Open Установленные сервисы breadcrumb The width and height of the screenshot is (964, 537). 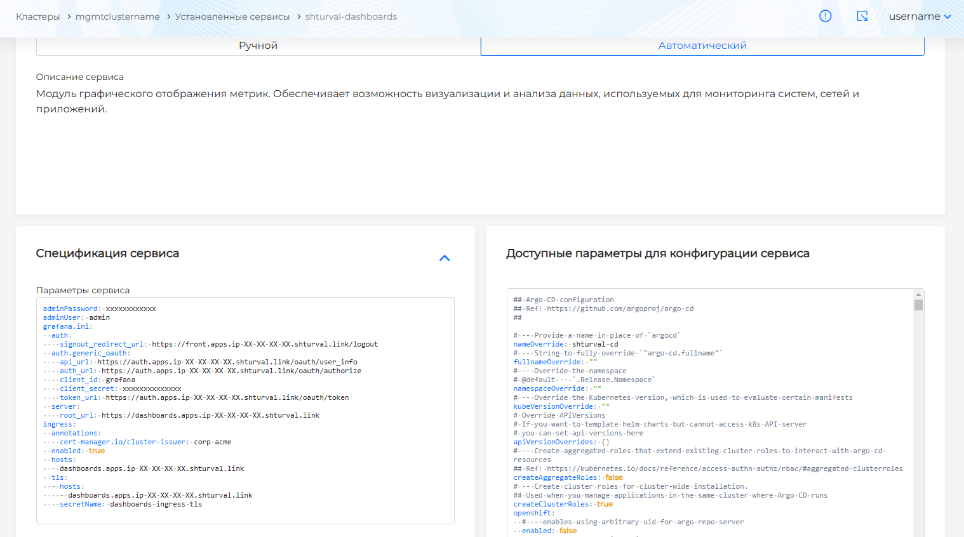[x=232, y=17]
